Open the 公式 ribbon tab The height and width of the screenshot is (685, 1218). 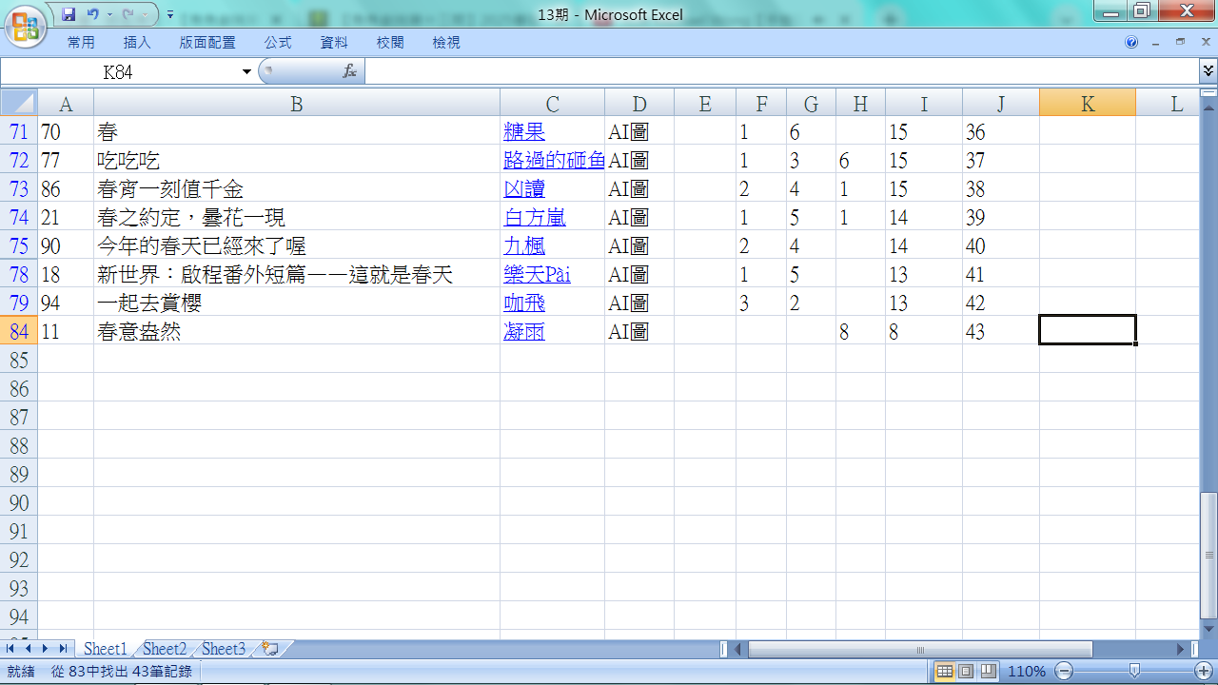278,43
